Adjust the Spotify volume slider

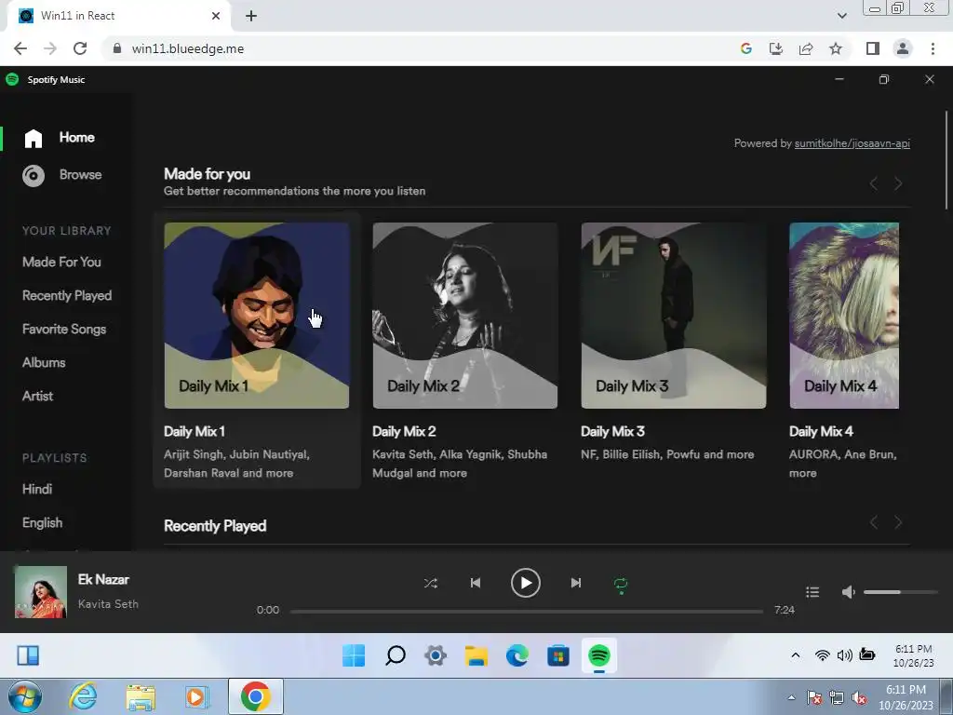click(901, 591)
